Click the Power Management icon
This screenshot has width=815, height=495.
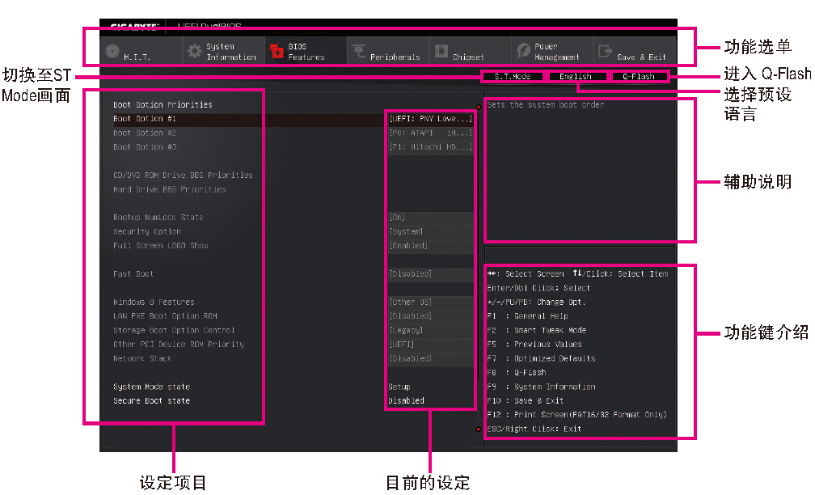coord(523,52)
